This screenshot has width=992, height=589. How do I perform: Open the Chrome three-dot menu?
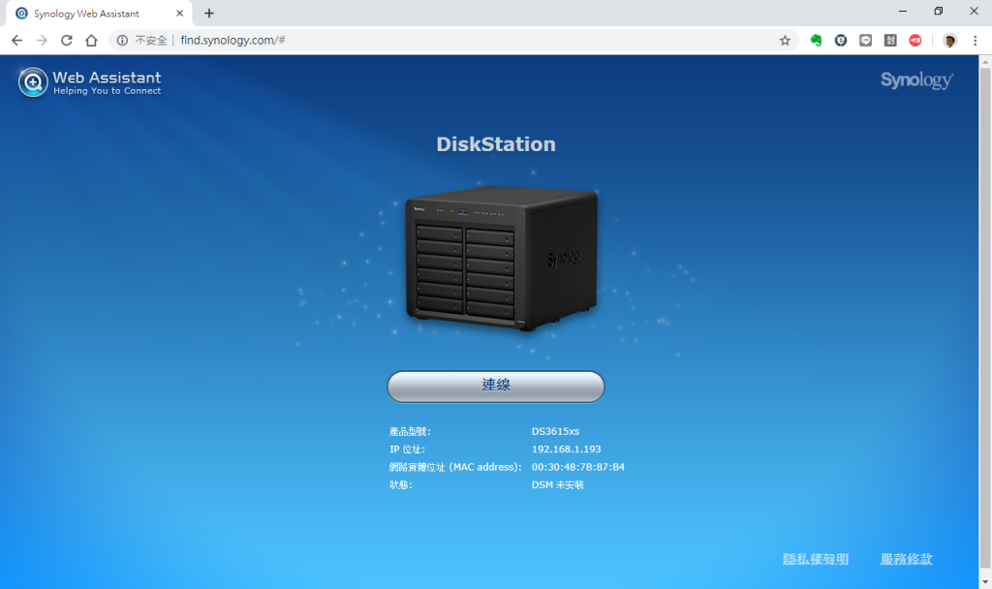[x=975, y=41]
